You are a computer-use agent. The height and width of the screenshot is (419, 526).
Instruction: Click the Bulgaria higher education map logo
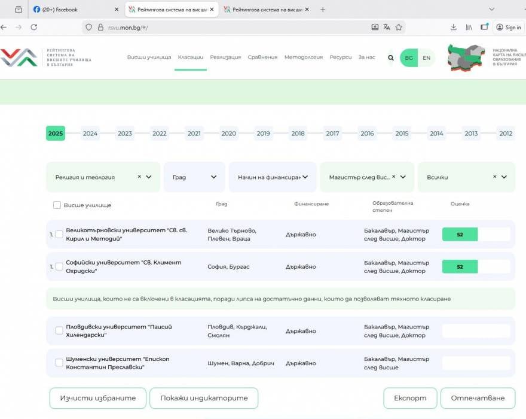tap(466, 58)
